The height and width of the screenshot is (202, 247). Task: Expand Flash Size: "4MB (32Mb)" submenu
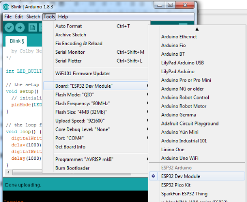click(95, 112)
